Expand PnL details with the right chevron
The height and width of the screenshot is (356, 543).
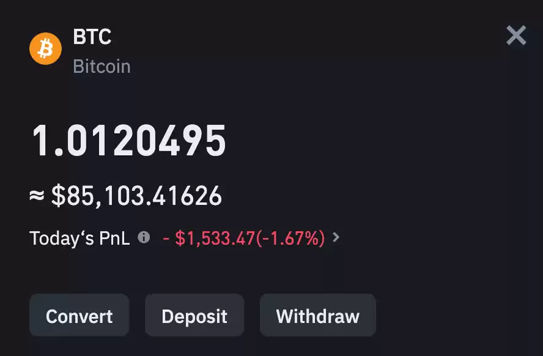tap(336, 237)
